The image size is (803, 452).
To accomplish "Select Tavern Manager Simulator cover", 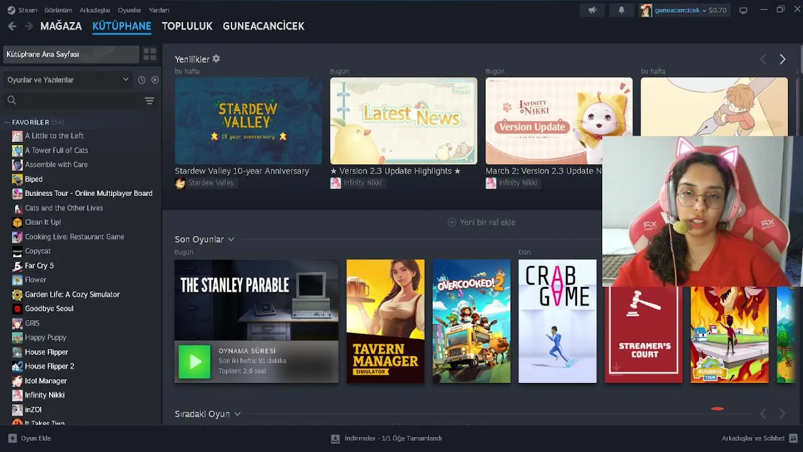I will click(x=385, y=321).
